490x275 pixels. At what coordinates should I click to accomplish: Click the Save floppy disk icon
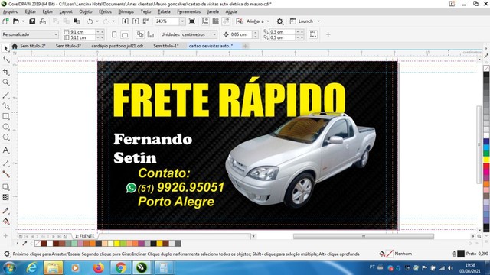[x=32, y=21]
